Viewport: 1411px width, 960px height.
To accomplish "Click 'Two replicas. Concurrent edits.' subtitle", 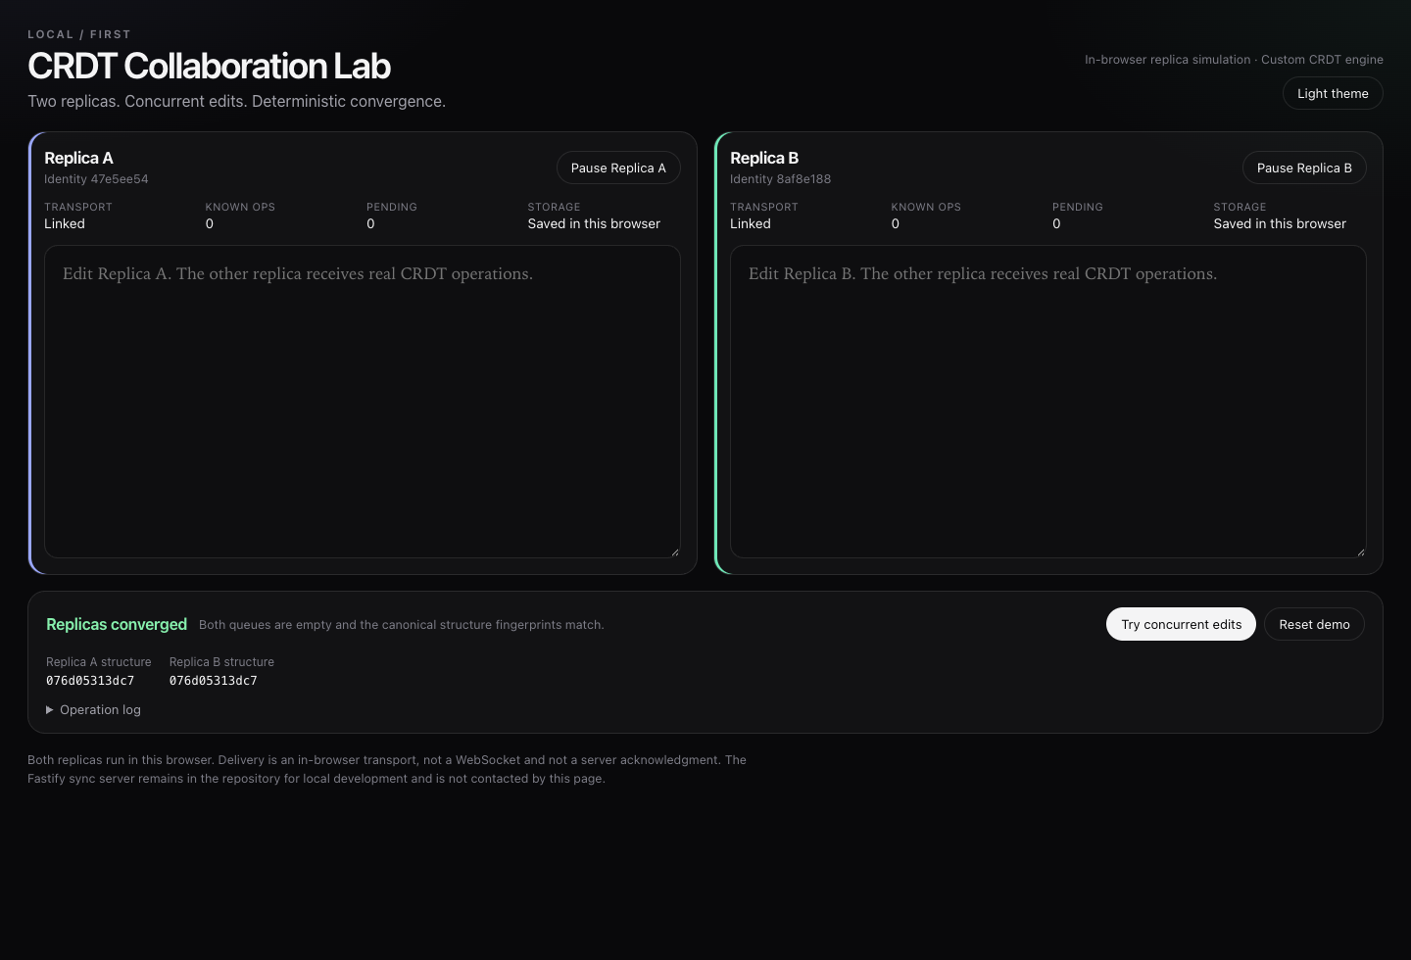I will pyautogui.click(x=236, y=101).
